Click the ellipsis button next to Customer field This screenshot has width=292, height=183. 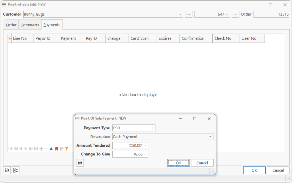tap(188, 14)
